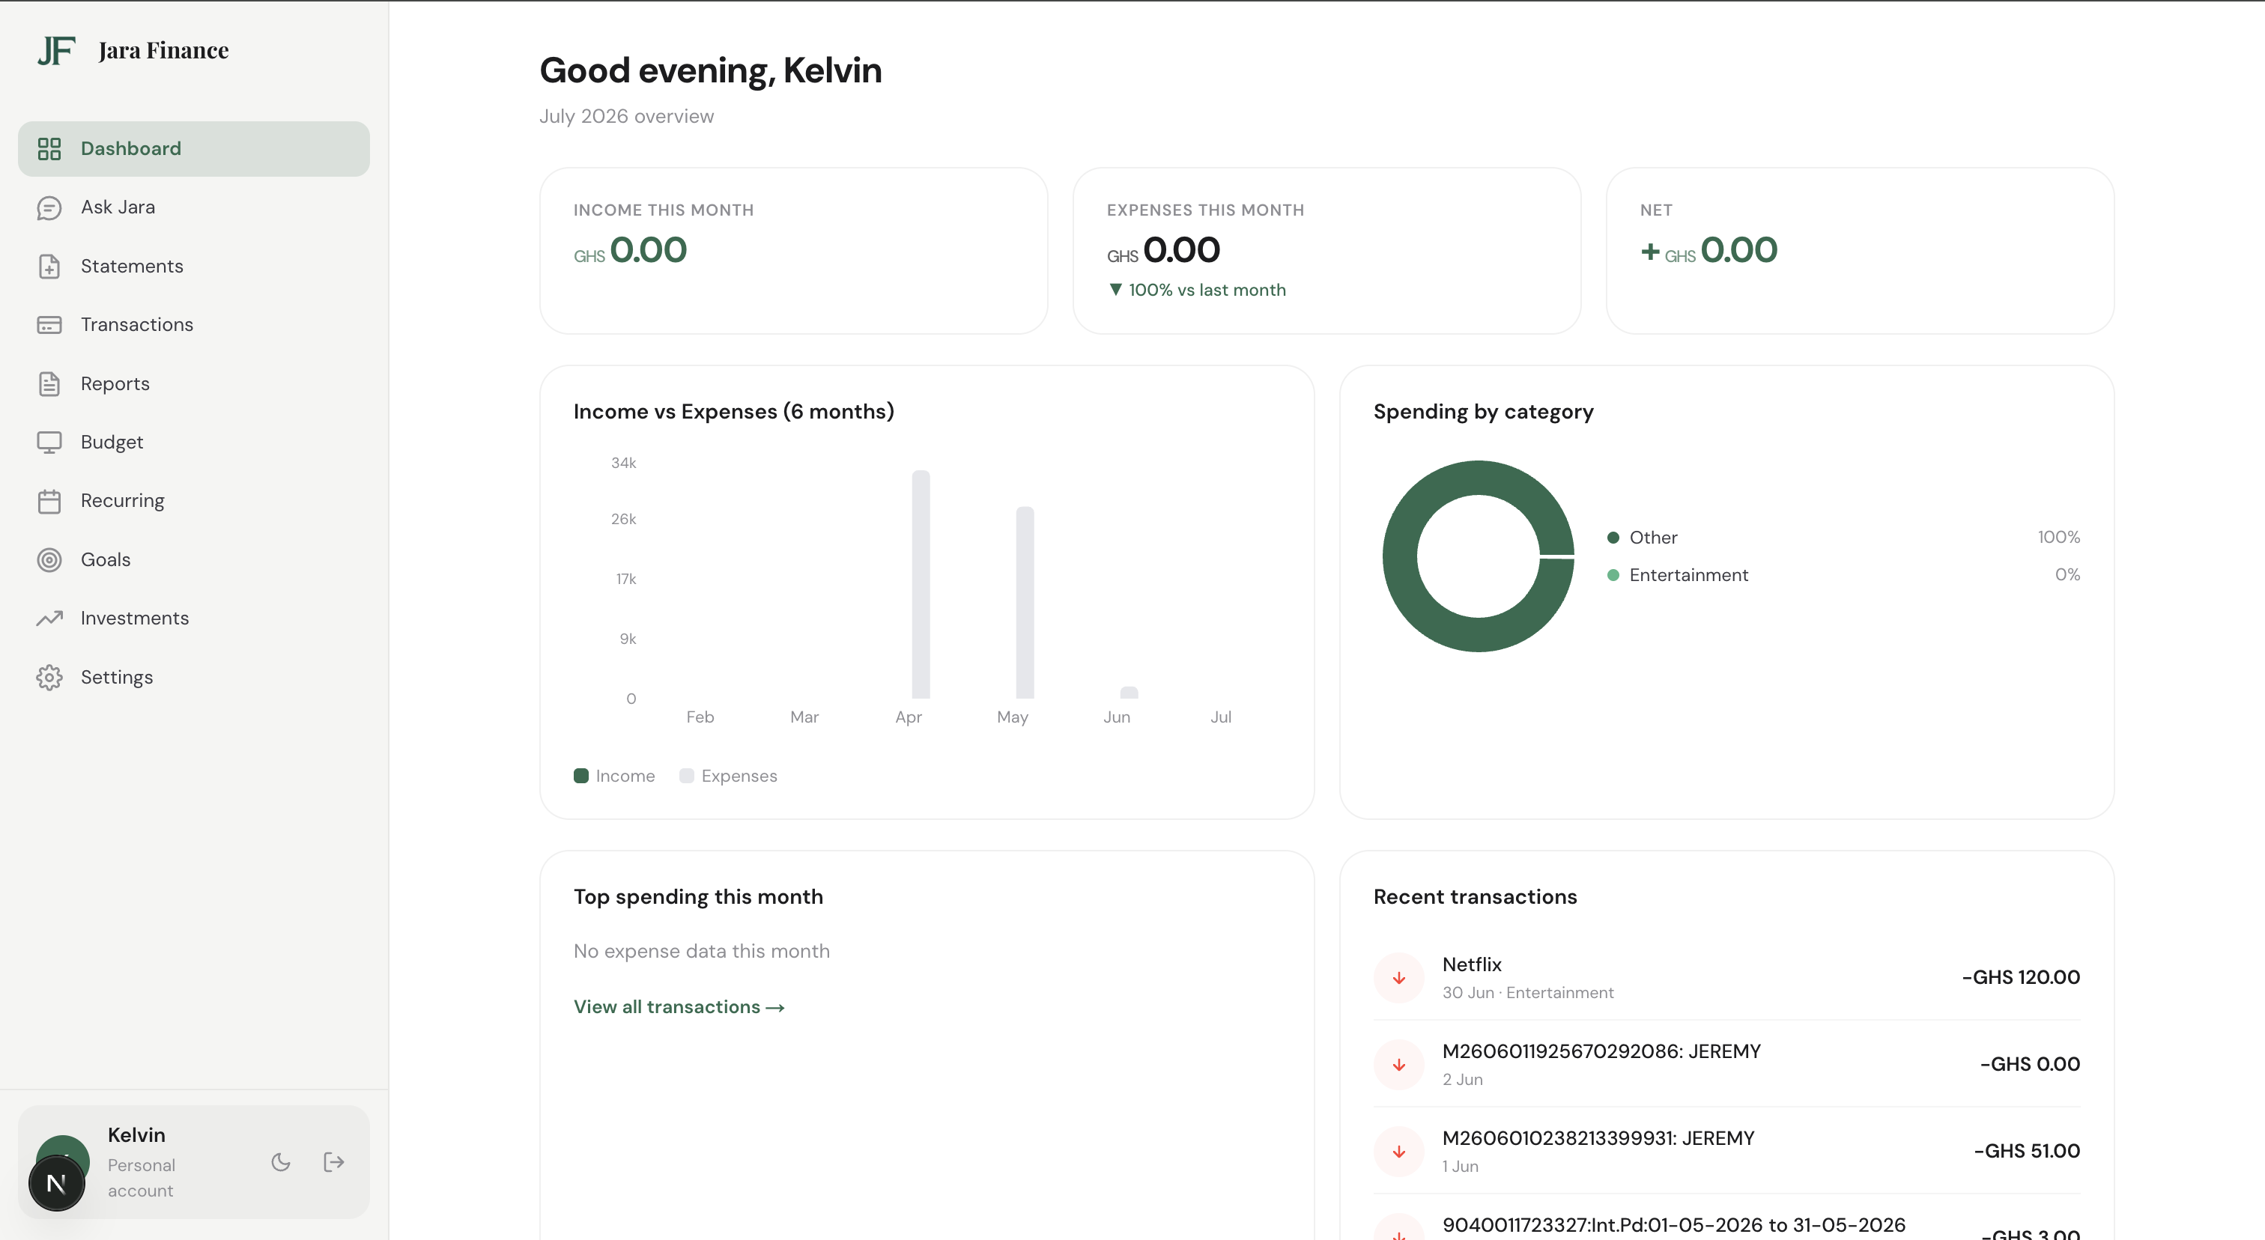Select the Dashboard menu item
2265x1240 pixels.
193,148
